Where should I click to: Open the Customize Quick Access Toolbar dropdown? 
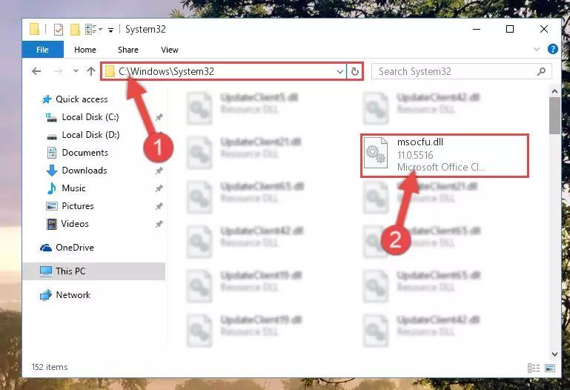coord(110,30)
